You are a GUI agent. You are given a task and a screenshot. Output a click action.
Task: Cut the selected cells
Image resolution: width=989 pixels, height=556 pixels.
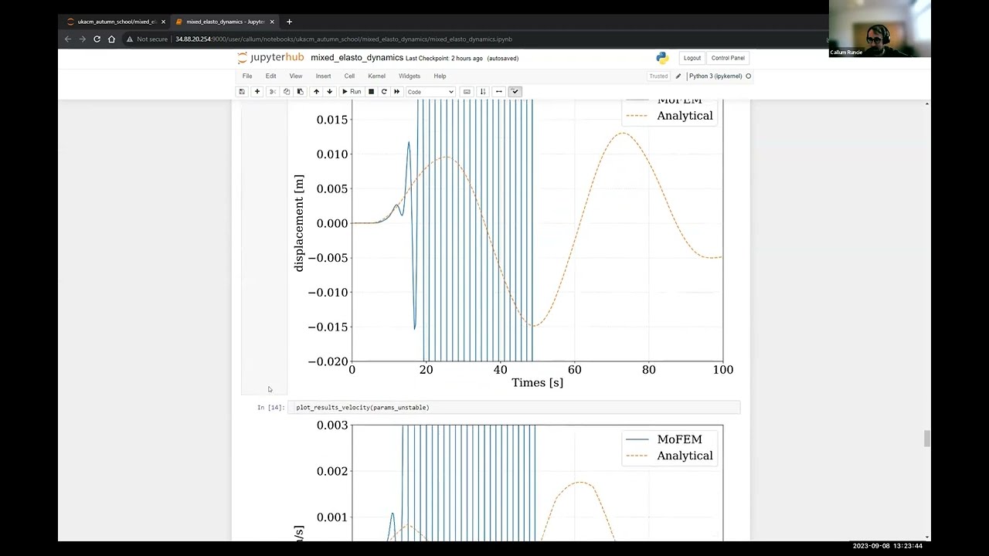point(272,91)
